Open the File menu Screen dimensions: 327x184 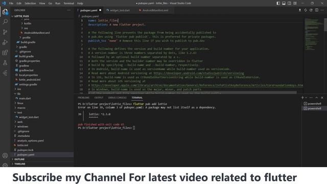point(11,4)
